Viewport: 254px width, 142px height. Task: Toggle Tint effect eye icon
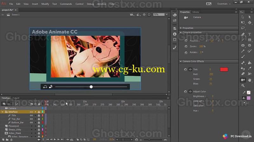coord(190,69)
